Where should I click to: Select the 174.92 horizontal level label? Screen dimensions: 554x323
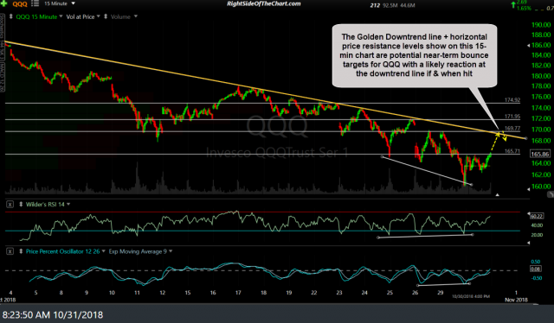tap(512, 100)
